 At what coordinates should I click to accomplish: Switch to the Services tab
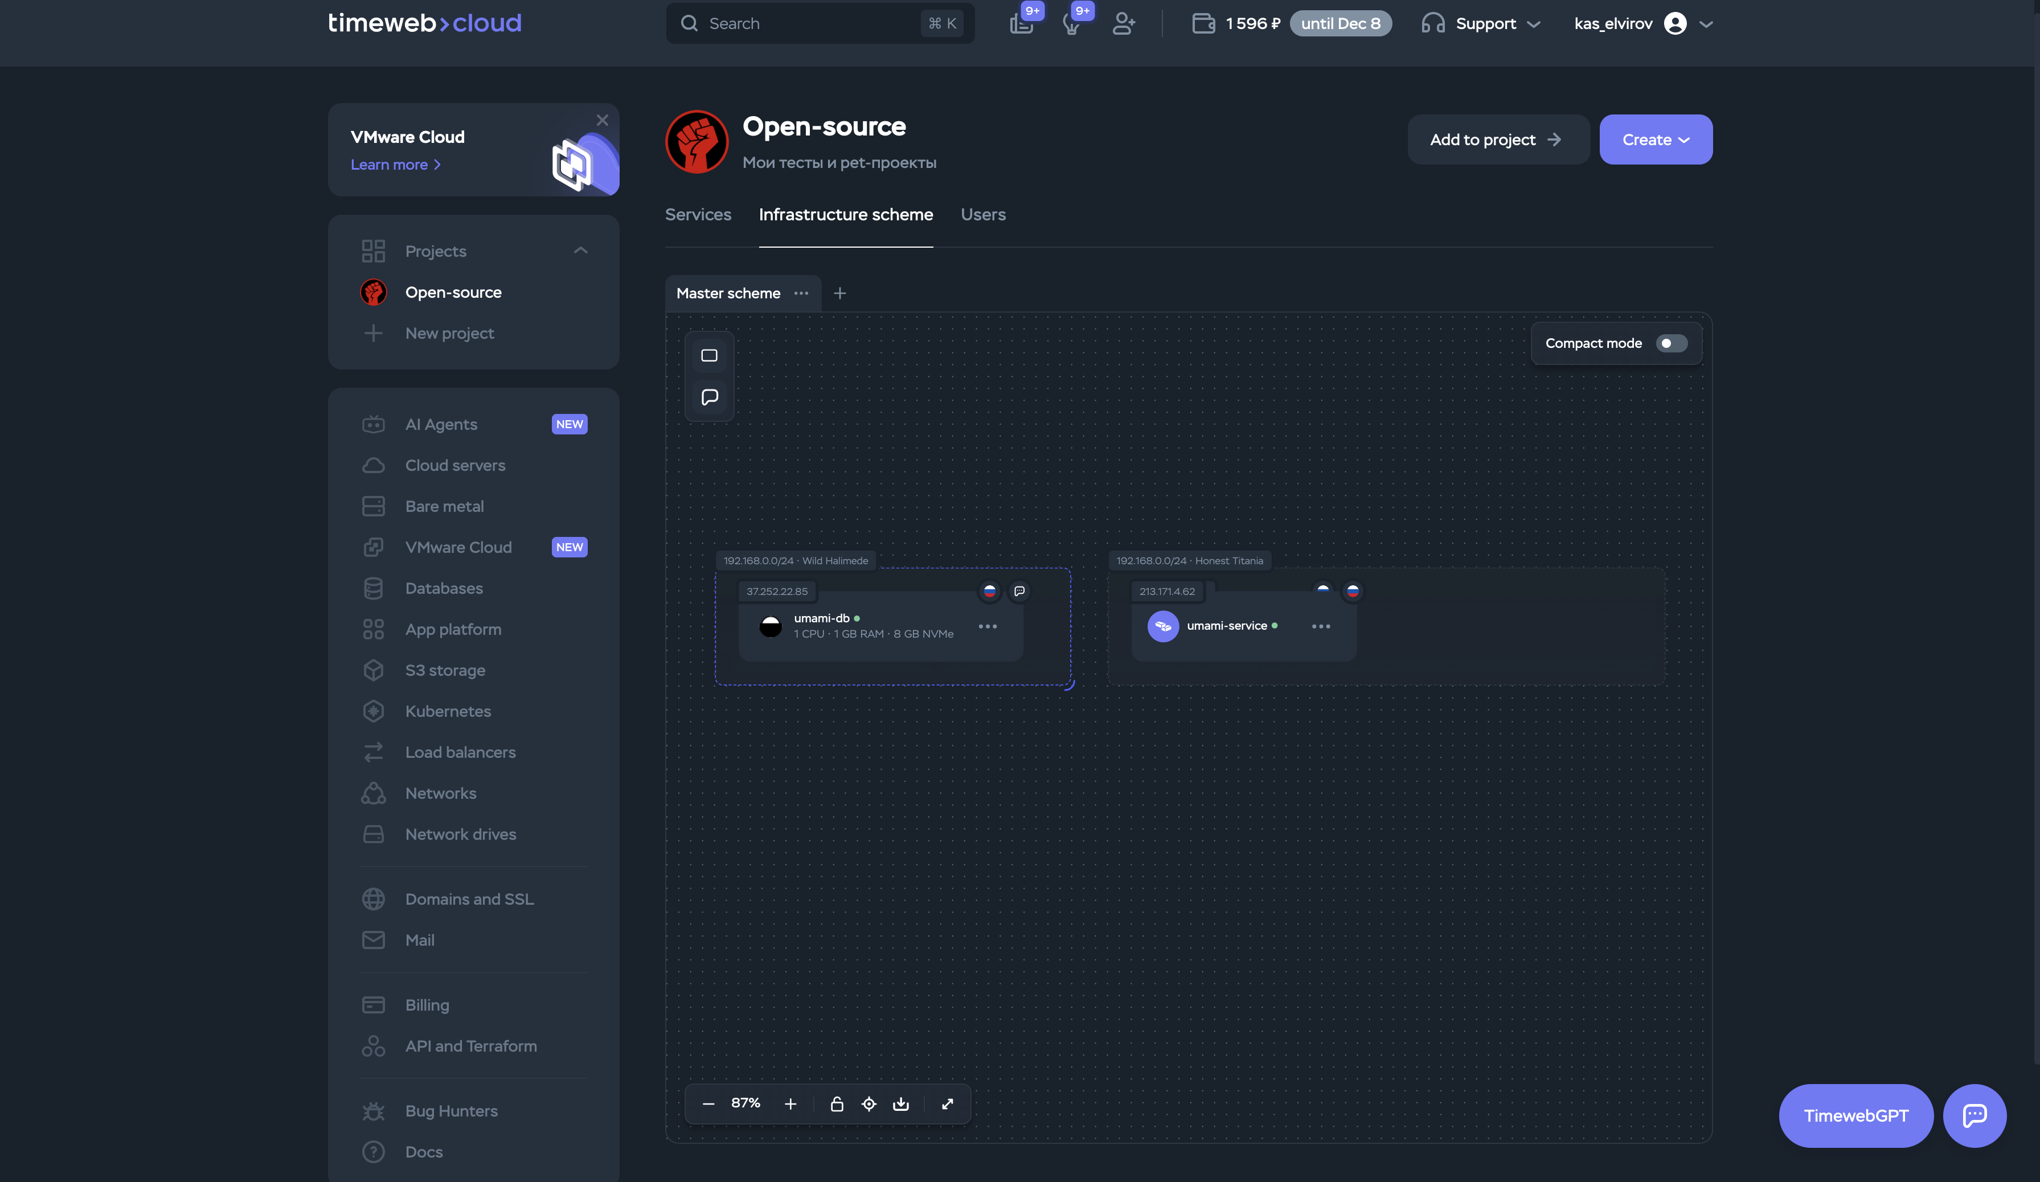click(x=698, y=215)
